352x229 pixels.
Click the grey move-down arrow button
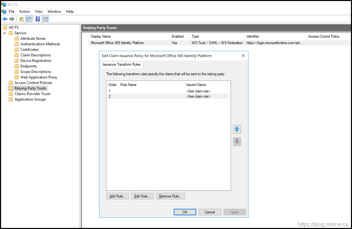click(237, 141)
